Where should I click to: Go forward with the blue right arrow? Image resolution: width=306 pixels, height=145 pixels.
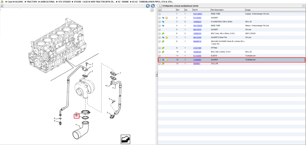coord(153,6)
